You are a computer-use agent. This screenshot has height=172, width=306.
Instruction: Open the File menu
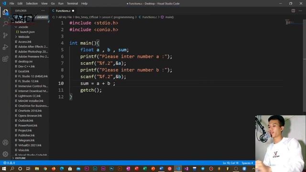tap(11, 3)
